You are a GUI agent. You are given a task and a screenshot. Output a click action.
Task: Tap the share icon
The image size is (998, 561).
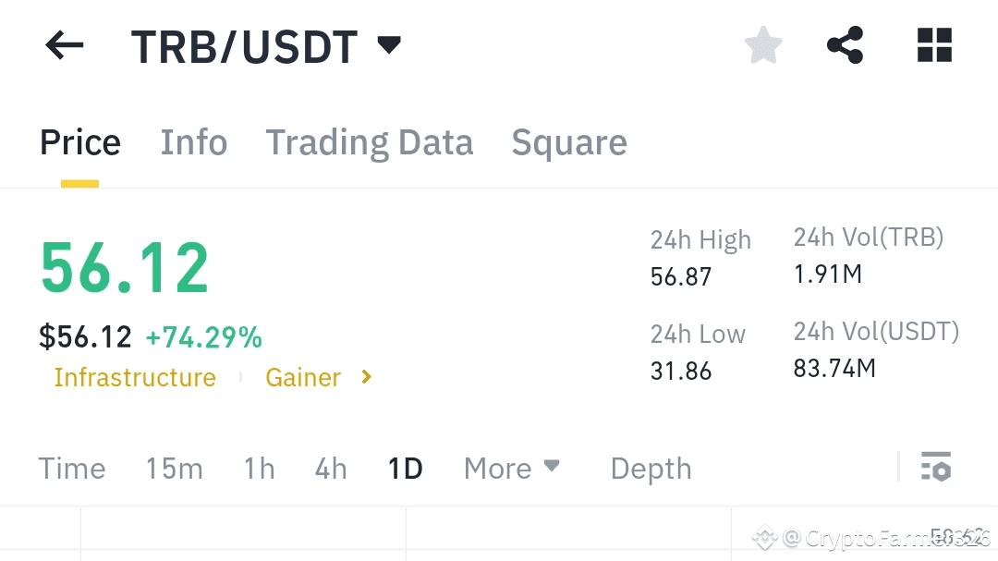click(846, 45)
